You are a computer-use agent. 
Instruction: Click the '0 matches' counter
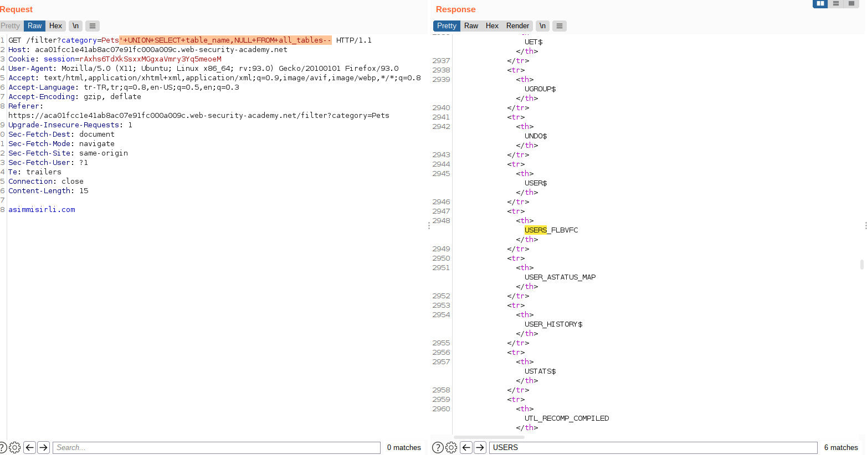[x=404, y=447]
